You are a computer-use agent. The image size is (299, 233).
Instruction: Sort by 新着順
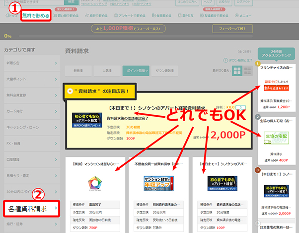point(78,71)
